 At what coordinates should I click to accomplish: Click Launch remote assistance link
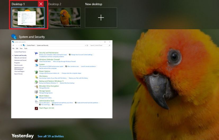pyautogui.click(x=88, y=66)
